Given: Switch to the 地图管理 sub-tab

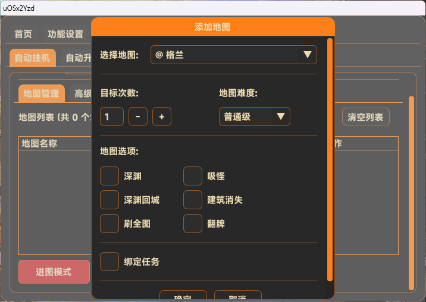Looking at the screenshot, I should 42,93.
